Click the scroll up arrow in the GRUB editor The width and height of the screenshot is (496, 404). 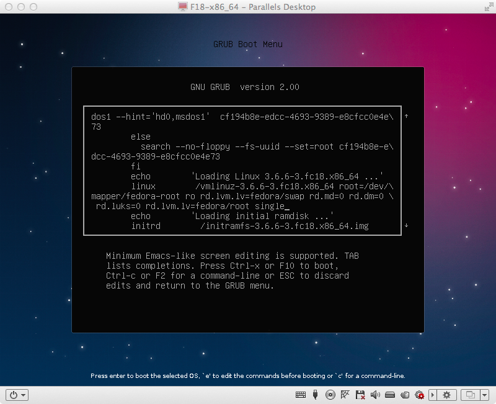coord(407,116)
